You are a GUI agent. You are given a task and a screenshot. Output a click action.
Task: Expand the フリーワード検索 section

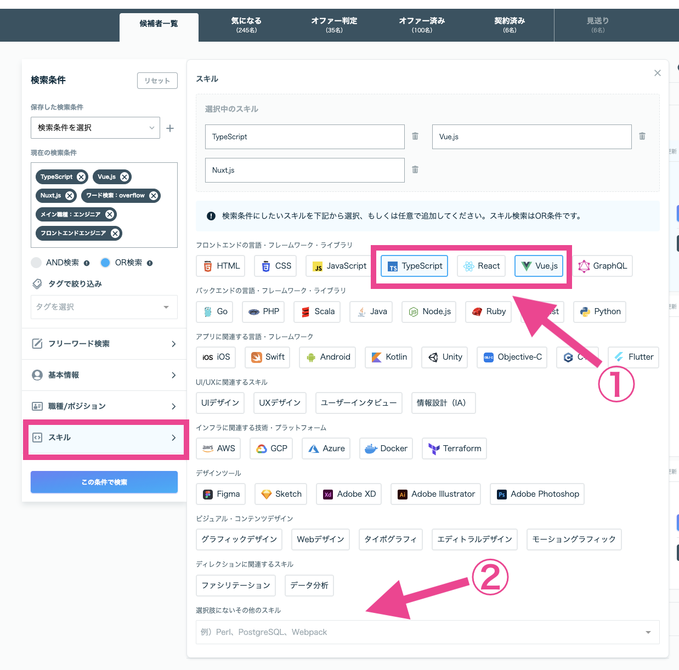pos(104,344)
